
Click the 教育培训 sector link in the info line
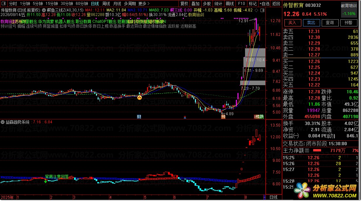click(x=196, y=15)
